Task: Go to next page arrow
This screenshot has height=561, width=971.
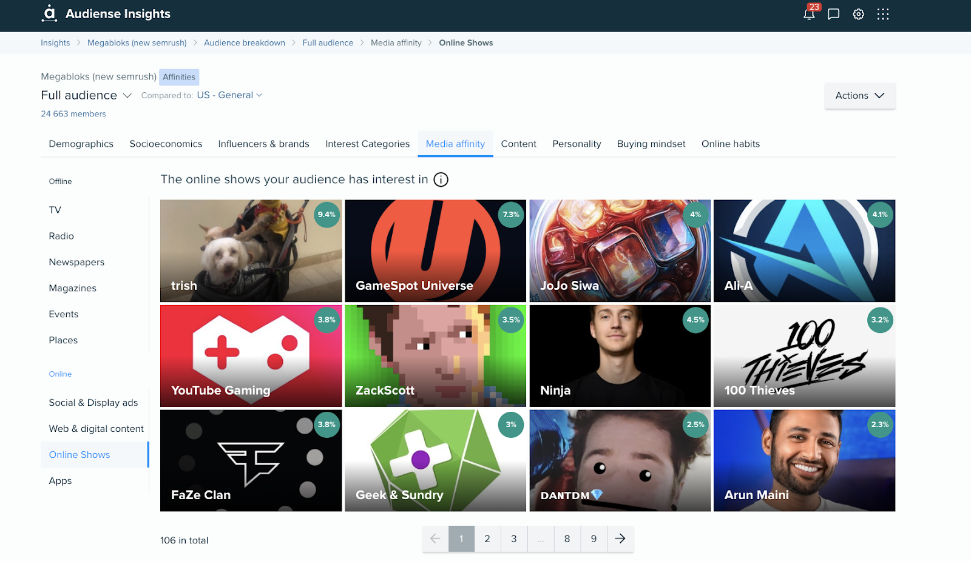Action: pyautogui.click(x=620, y=539)
